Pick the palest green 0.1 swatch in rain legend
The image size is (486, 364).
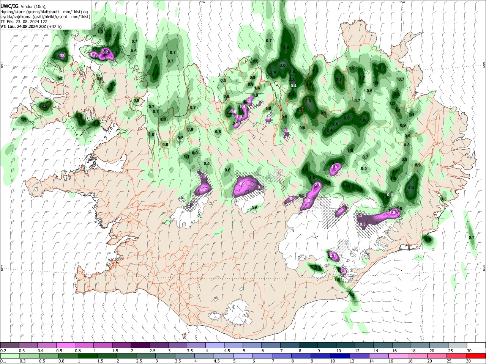(x=9, y=356)
